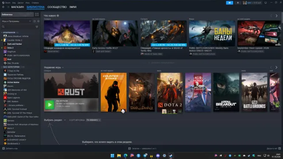Viewport: 283px width, 159px height.
Task: Select Dota 2 in sidebar
Action: [10, 48]
